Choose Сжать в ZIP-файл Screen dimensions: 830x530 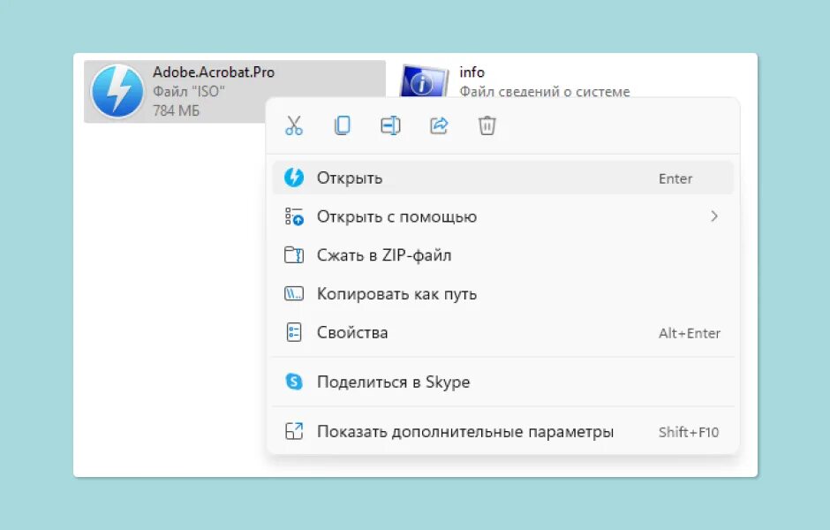pos(503,255)
